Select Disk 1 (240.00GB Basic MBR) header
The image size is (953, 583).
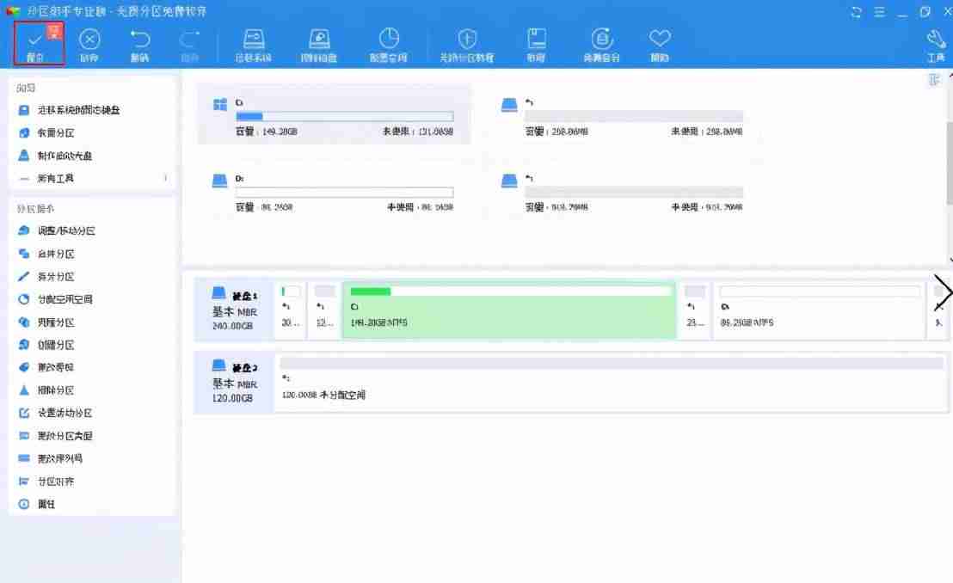point(234,309)
